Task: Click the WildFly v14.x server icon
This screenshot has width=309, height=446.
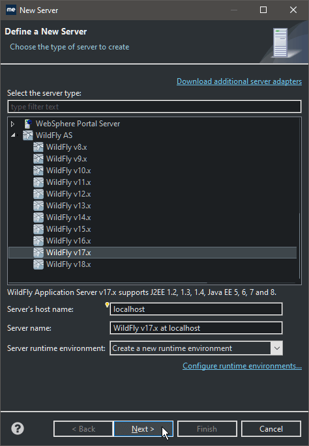Action: 38,217
